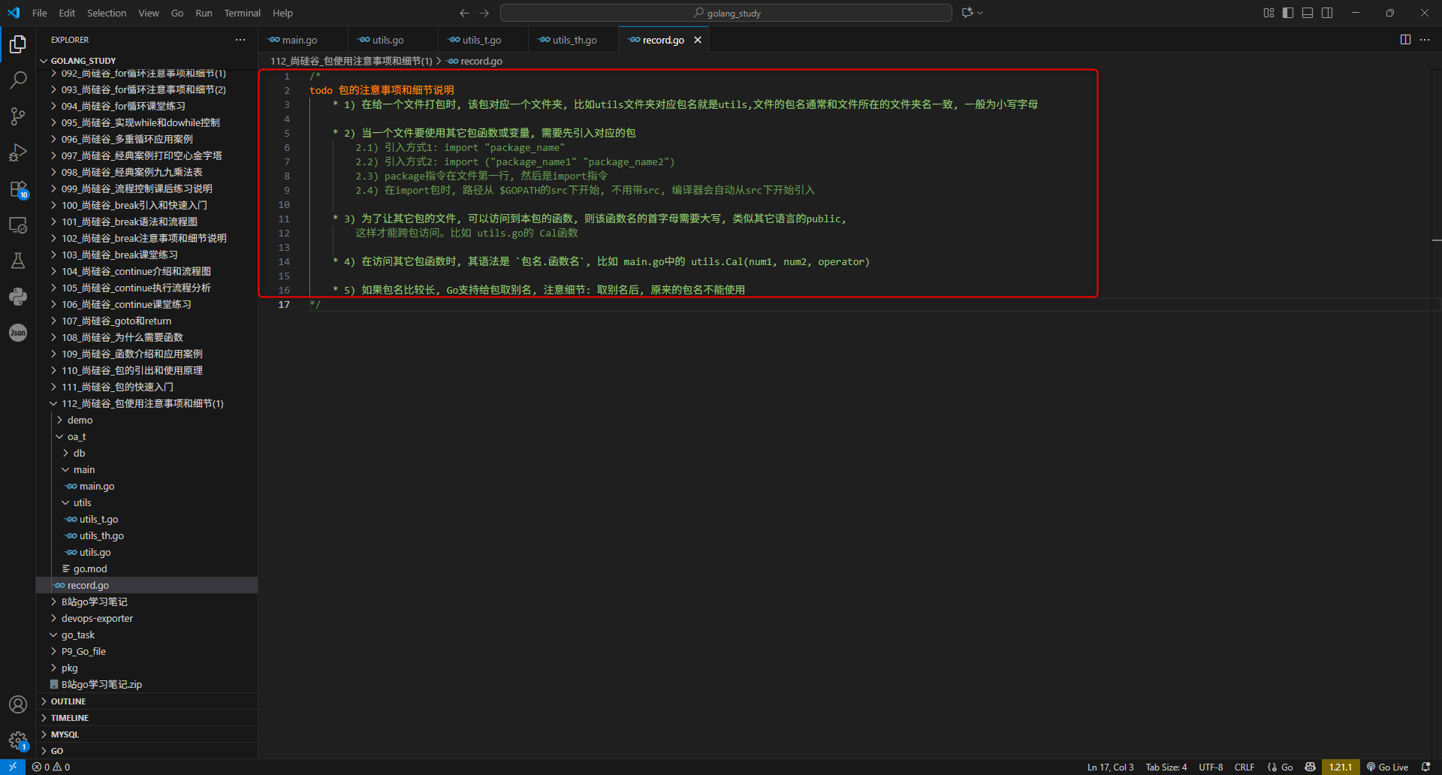1442x775 pixels.
Task: Click record.go in the breadcrumb
Action: tap(475, 61)
